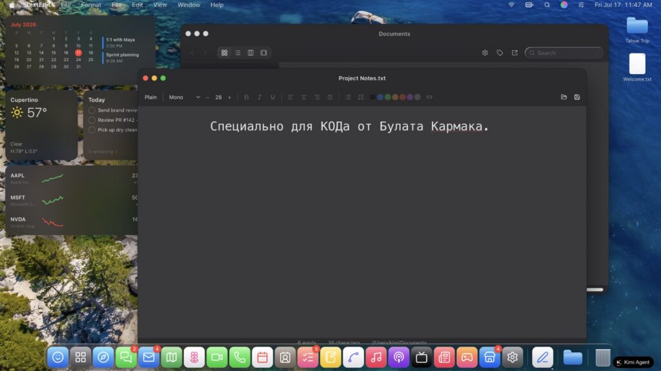This screenshot has width=661, height=371.
Task: Open the TextEdit menu
Action: (38, 5)
